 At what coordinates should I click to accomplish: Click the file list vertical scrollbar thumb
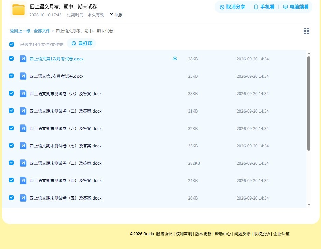[309, 103]
